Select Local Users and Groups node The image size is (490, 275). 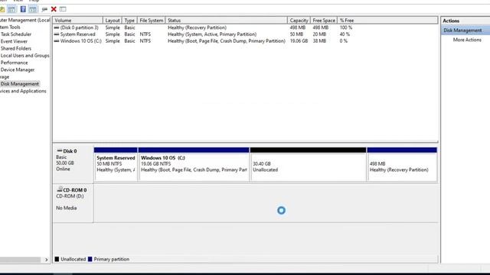tap(25, 56)
